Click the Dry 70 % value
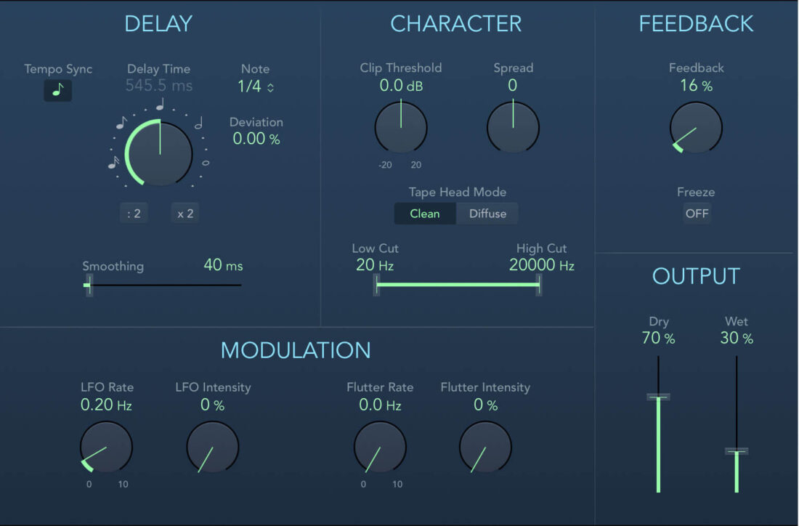The image size is (799, 526). click(x=658, y=338)
